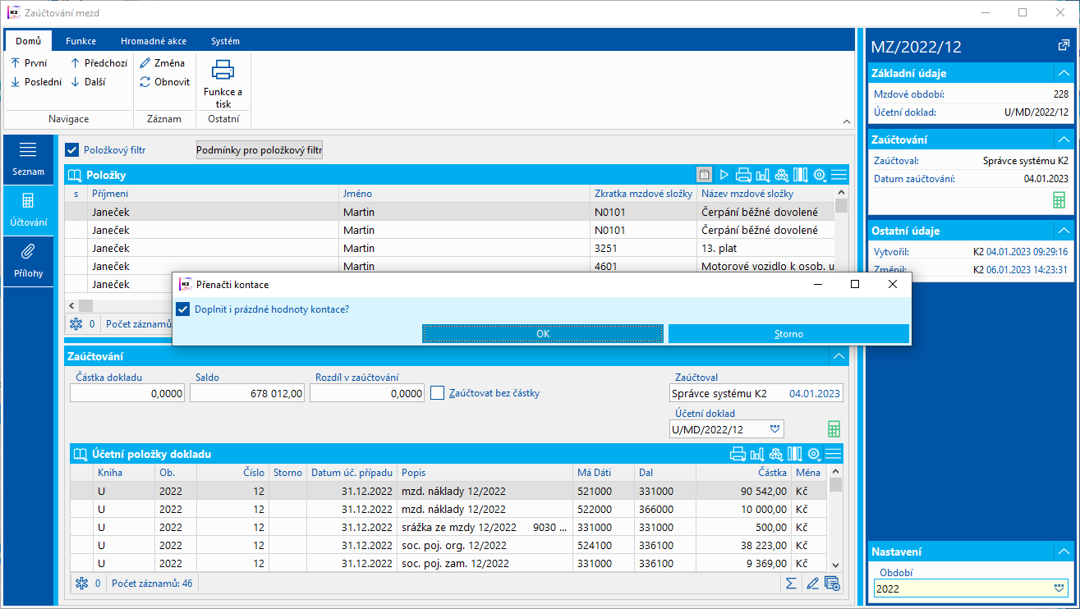
Task: Open print menu in Položky header
Action: pyautogui.click(x=743, y=175)
